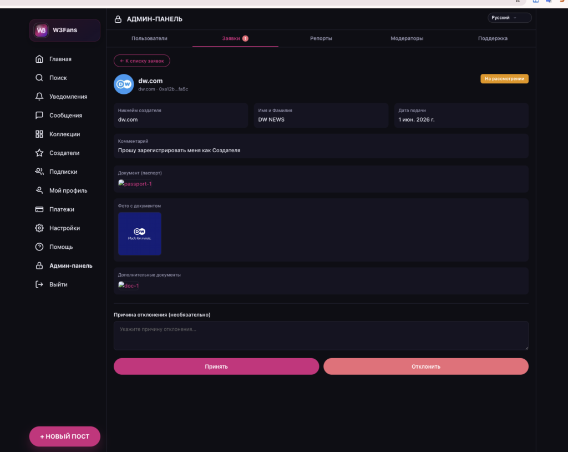Open Коллекции via the grid icon
568x452 pixels.
39,134
